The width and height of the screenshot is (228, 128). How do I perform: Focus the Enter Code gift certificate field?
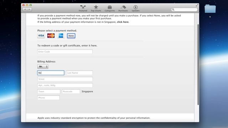coord(65,52)
